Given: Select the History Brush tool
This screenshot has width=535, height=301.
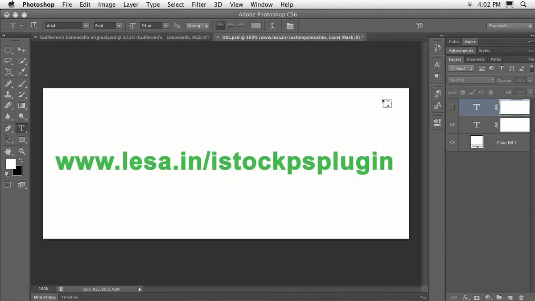Looking at the screenshot, I should [22, 94].
